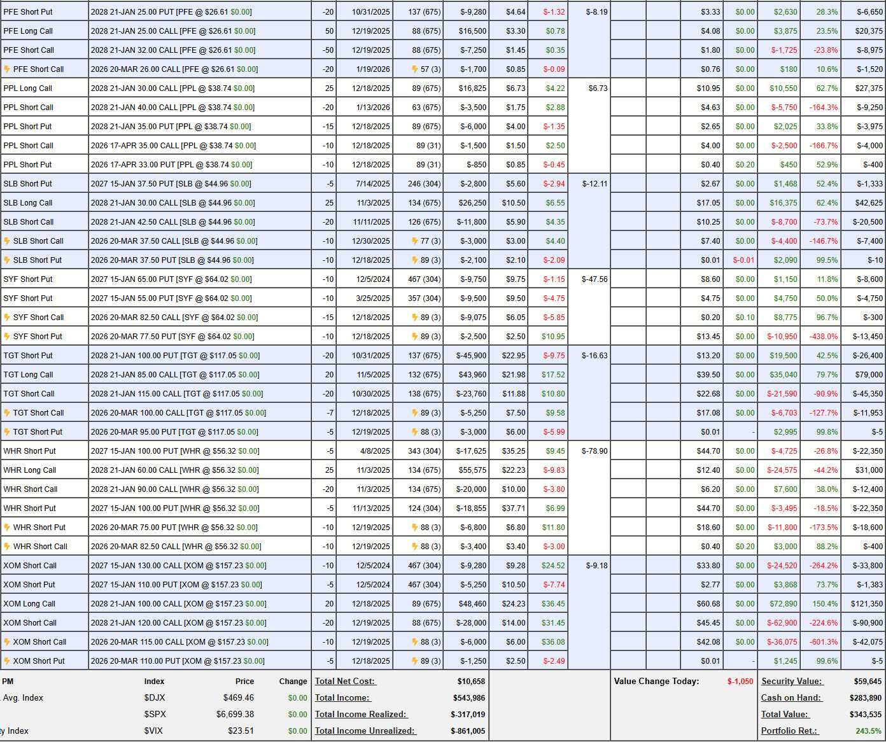886x742 pixels.
Task: Click lightning icon beside SYF Short Put
Action: click(7, 337)
